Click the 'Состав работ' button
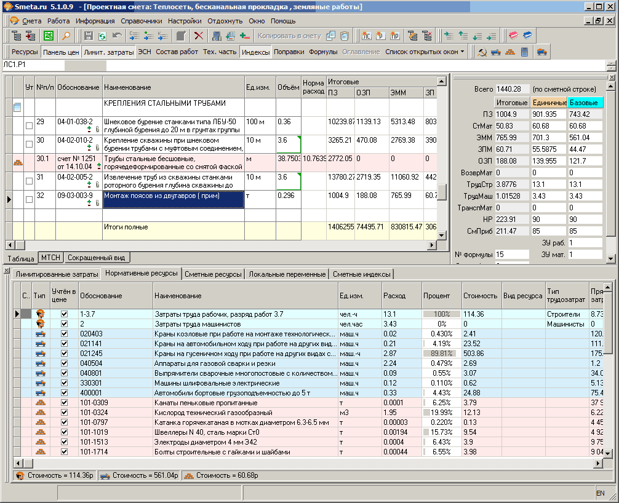The width and height of the screenshot is (619, 503). pos(177,52)
